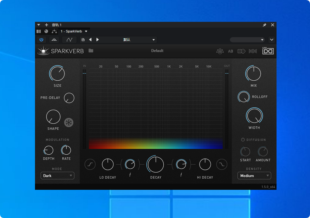Toggle the plugin power bypass button
The image size is (310, 218).
tap(41, 40)
